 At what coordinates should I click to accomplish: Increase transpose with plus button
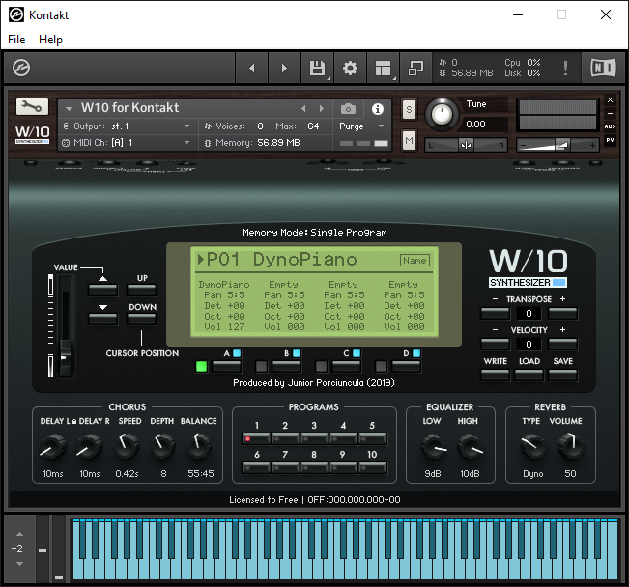coord(562,313)
